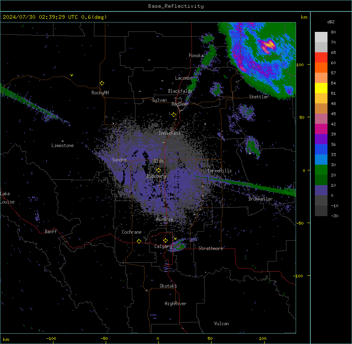Click the RedDeer city label
The image size is (352, 344).
coord(180,104)
